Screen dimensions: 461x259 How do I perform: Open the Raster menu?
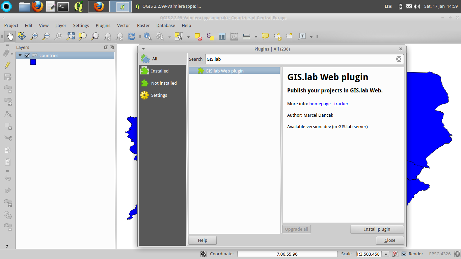tap(143, 25)
